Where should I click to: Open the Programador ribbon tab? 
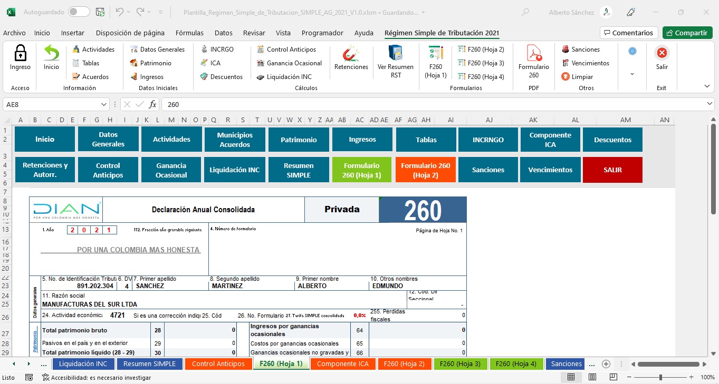coord(322,33)
